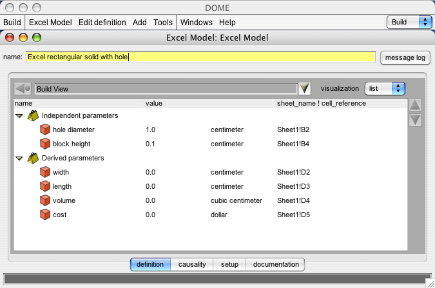Click the volume parameter cube icon

[x=45, y=200]
